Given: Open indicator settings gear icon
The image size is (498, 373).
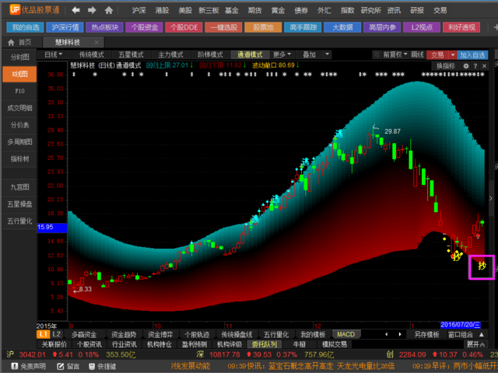Looking at the screenshot, I should coord(465,66).
